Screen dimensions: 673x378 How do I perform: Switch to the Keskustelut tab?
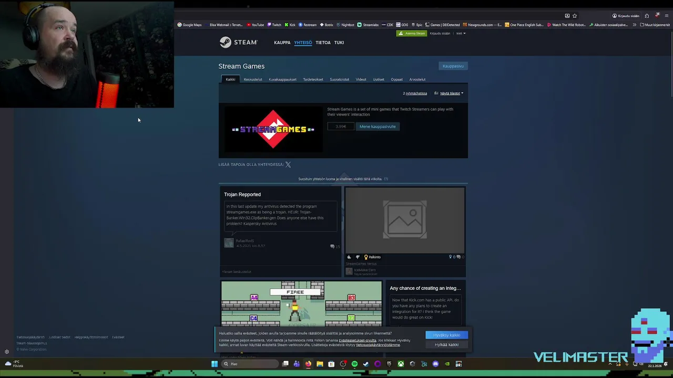(x=253, y=79)
